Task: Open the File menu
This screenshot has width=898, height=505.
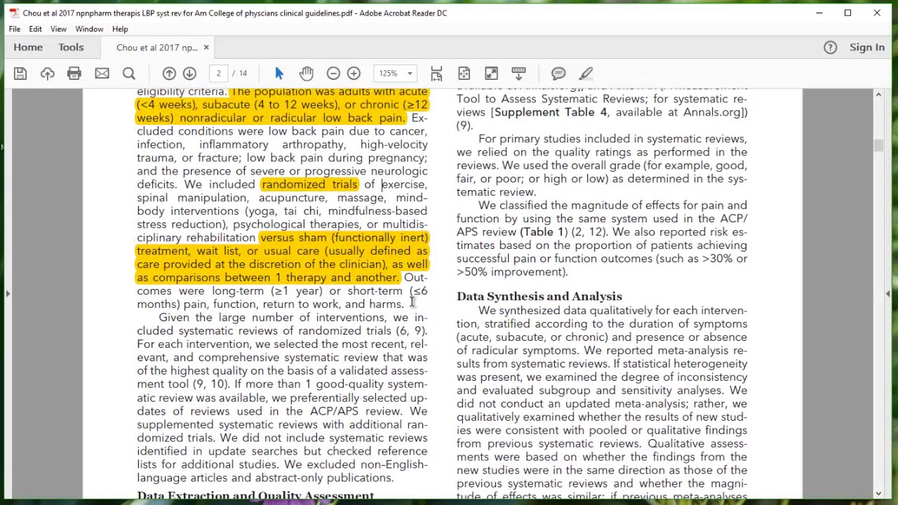Action: pos(14,29)
